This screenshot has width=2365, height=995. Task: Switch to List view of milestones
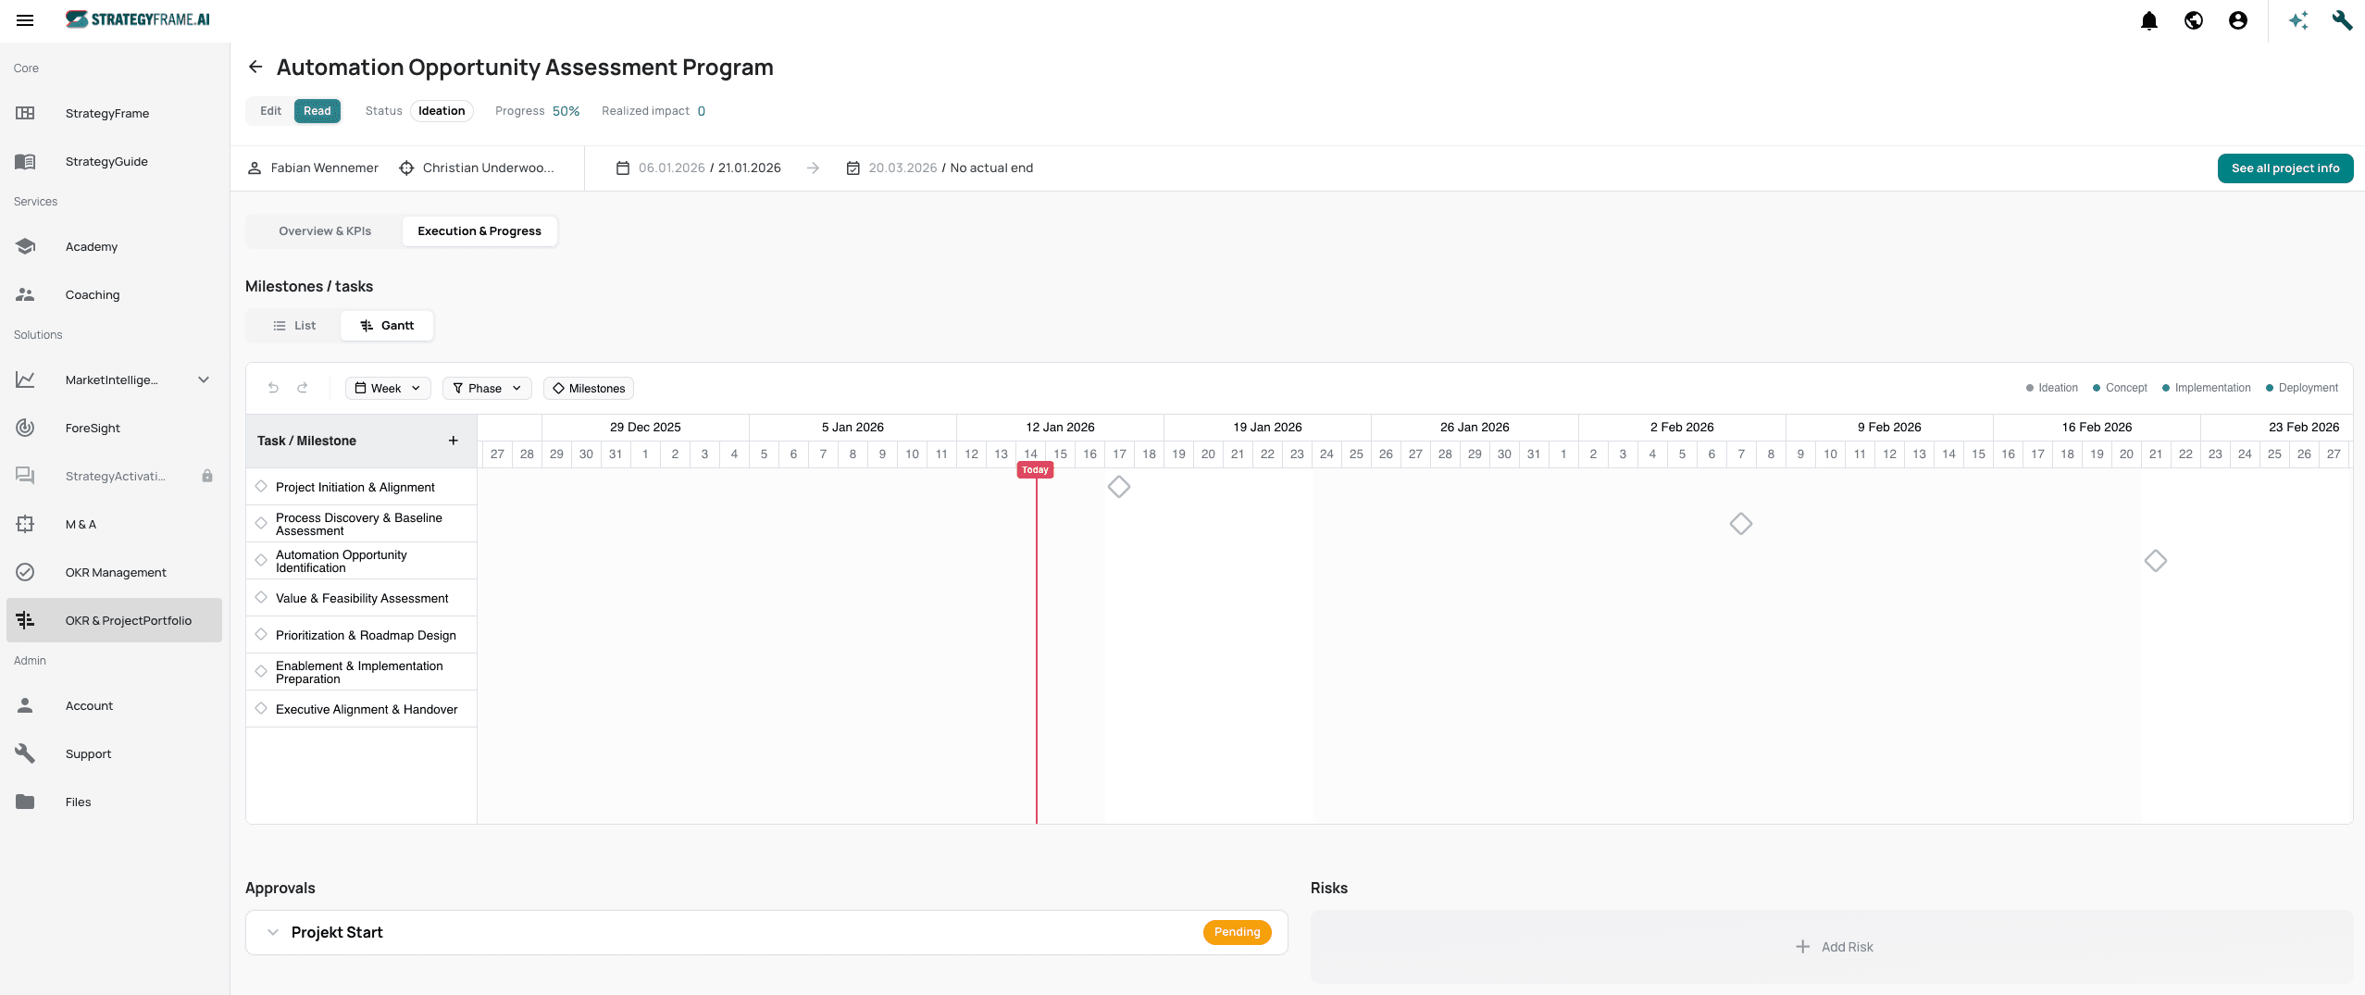pos(294,326)
